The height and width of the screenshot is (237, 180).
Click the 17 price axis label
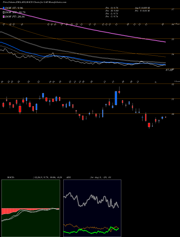(x=172, y=10)
